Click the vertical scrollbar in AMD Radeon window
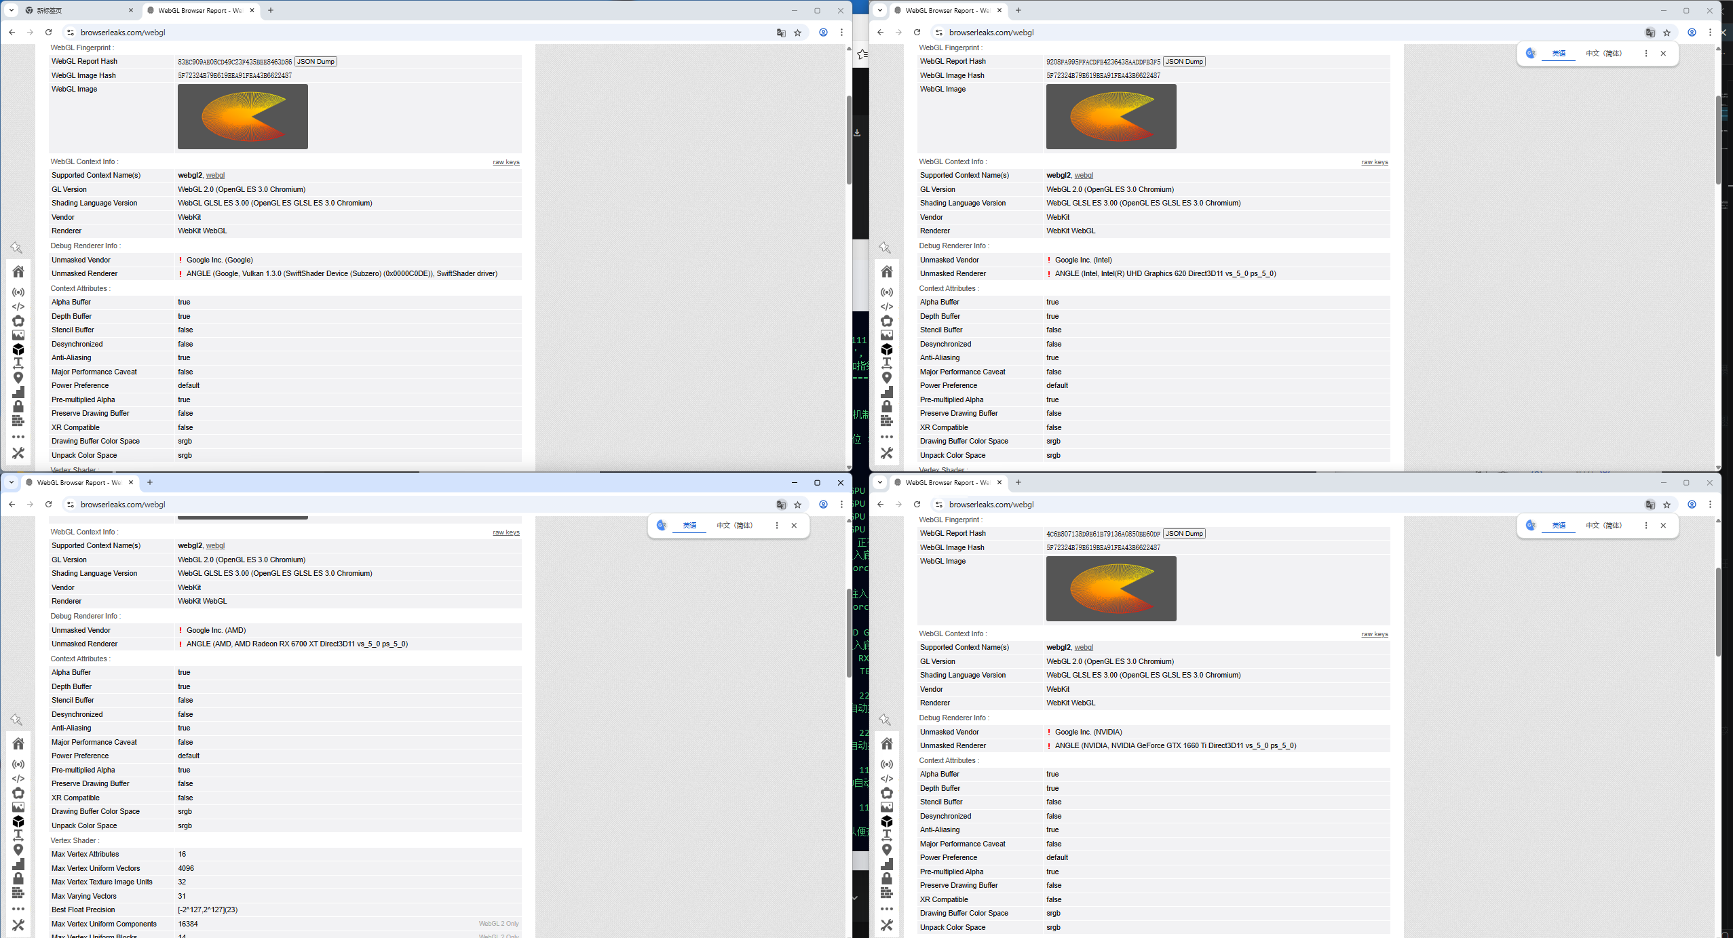Viewport: 1733px width, 938px height. tap(849, 633)
